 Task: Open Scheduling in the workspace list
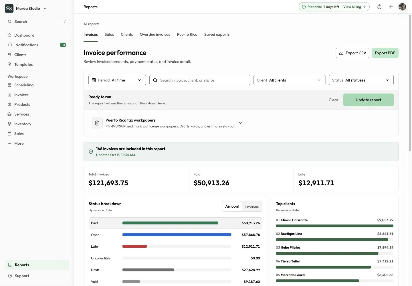pos(37,85)
